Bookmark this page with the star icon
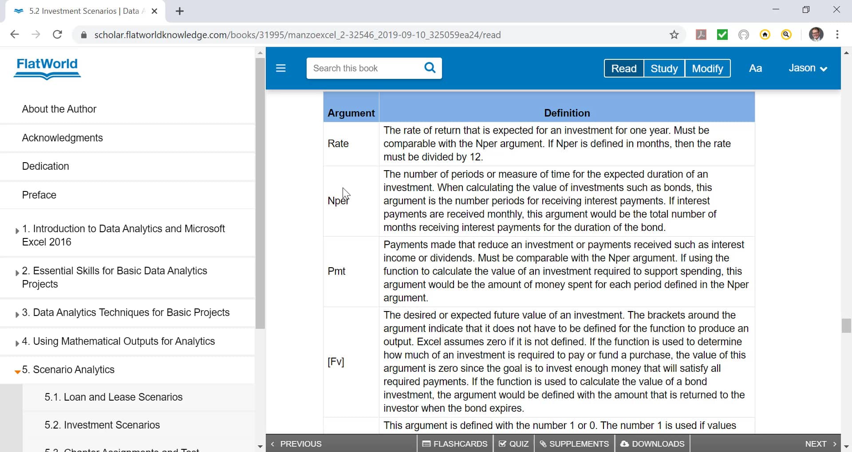The height and width of the screenshot is (452, 852). 674,35
